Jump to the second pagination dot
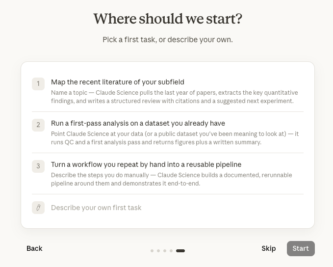This screenshot has width=333, height=267. tap(158, 251)
